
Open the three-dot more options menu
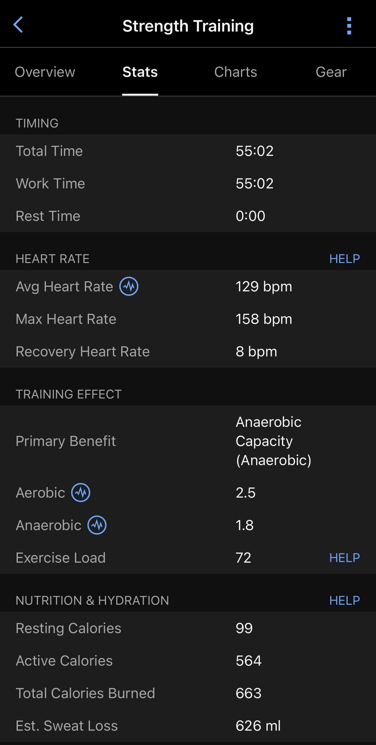349,26
